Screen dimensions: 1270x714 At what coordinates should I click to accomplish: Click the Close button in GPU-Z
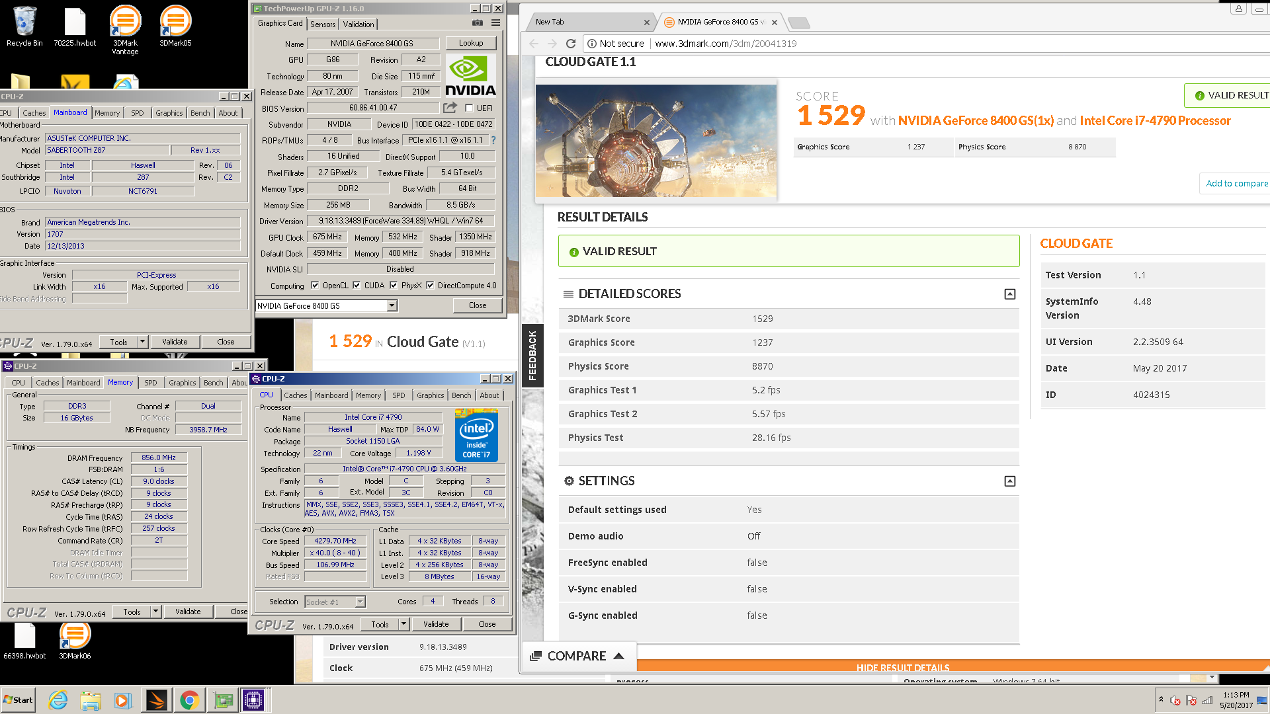pos(478,305)
